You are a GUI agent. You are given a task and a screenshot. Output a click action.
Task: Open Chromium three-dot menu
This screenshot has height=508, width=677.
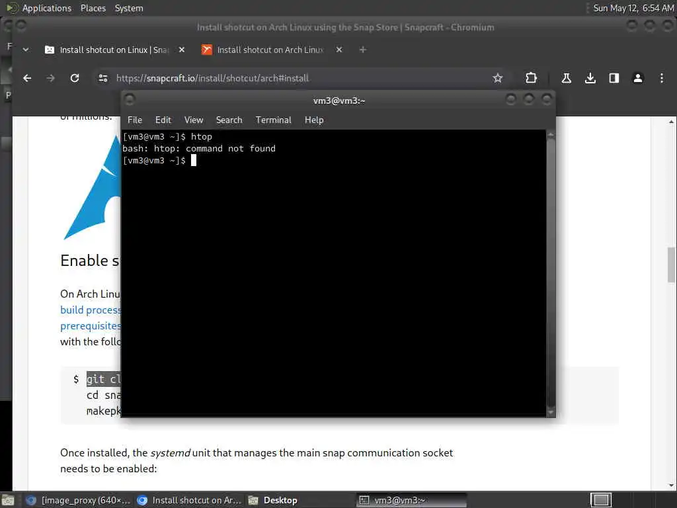pyautogui.click(x=661, y=78)
